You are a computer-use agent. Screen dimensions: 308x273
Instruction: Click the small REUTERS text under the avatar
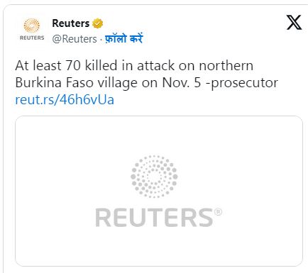[x=32, y=38]
